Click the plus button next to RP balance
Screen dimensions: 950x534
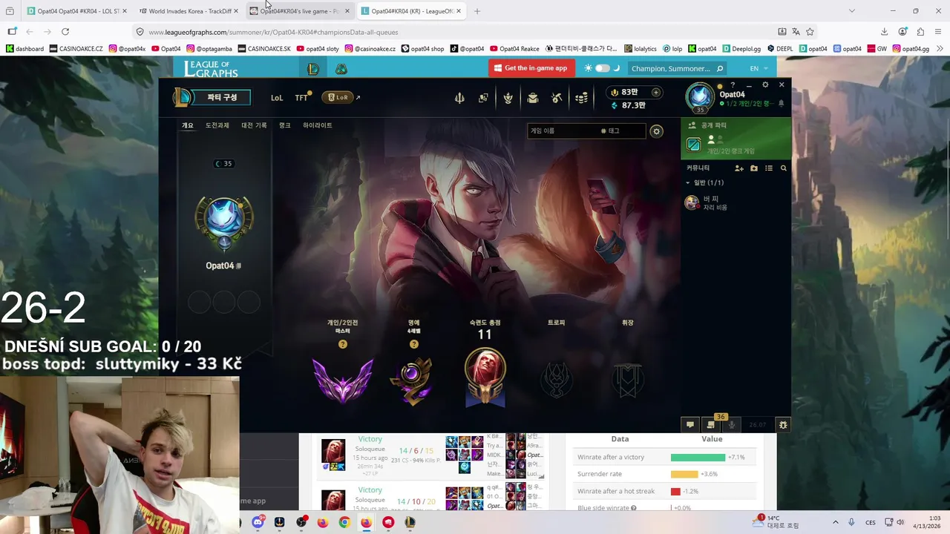(x=655, y=92)
